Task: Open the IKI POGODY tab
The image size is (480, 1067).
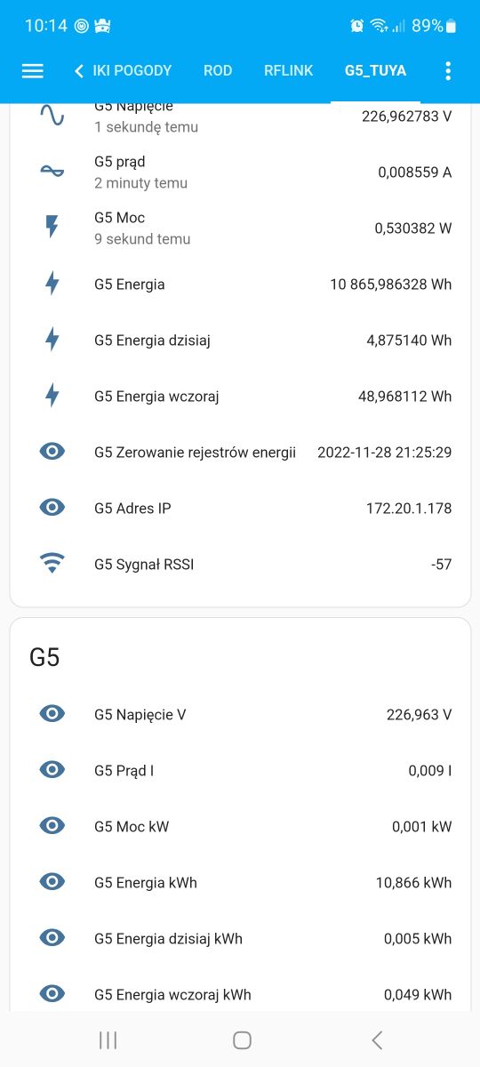Action: click(132, 71)
